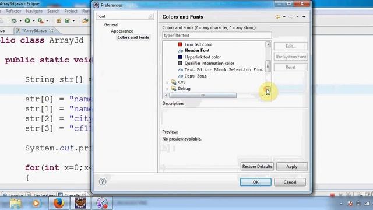Open the back history dropdown arrow
This screenshot has width=373, height=210.
[284, 17]
